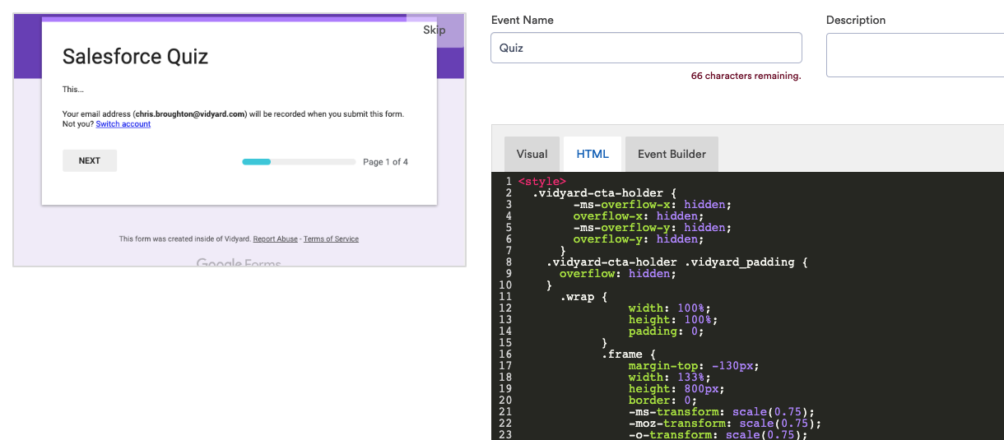This screenshot has height=440, width=1004.
Task: Switch to the Event Builder tab
Action: pyautogui.click(x=672, y=154)
